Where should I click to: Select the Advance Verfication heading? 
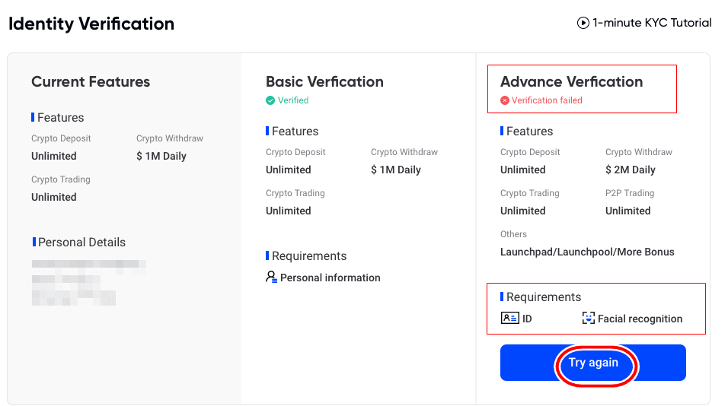(571, 81)
